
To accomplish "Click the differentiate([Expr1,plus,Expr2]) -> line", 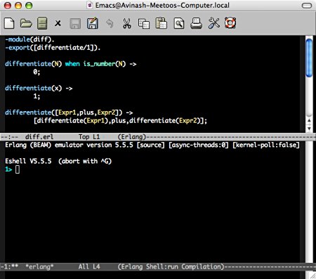I will tap(69, 112).
